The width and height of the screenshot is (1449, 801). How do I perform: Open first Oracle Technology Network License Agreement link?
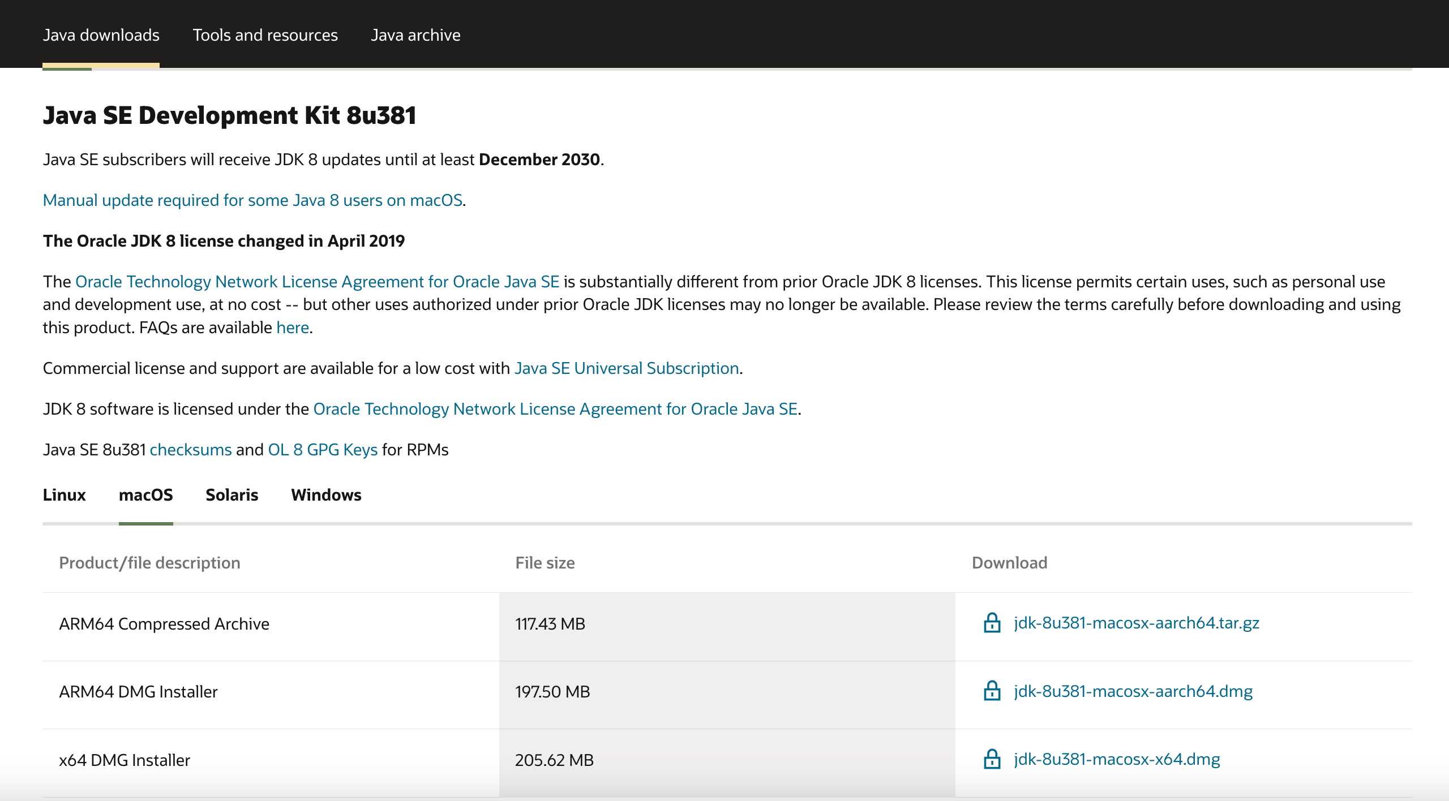tap(317, 282)
